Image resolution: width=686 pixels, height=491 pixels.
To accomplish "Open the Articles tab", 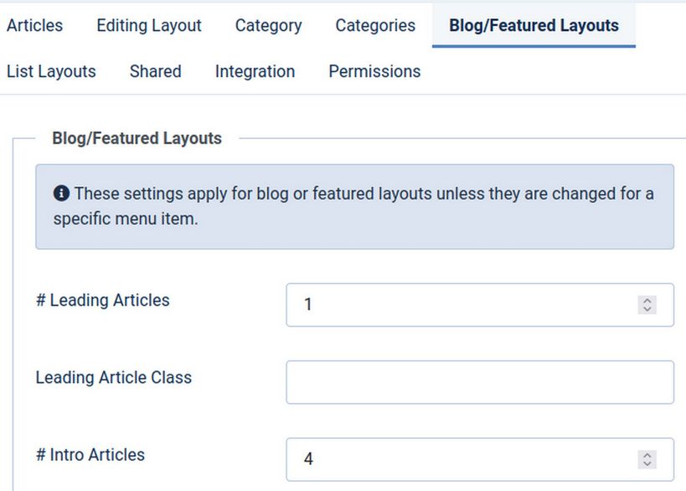I will pyautogui.click(x=34, y=25).
